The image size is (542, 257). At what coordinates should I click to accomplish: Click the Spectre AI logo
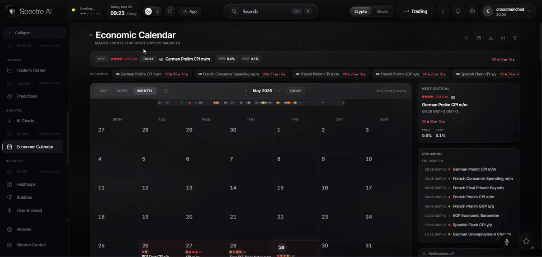pos(29,11)
